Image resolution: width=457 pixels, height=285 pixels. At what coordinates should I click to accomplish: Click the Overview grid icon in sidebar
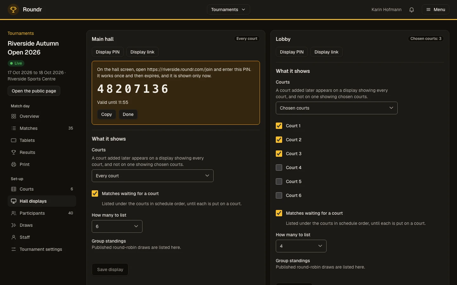pyautogui.click(x=14, y=116)
